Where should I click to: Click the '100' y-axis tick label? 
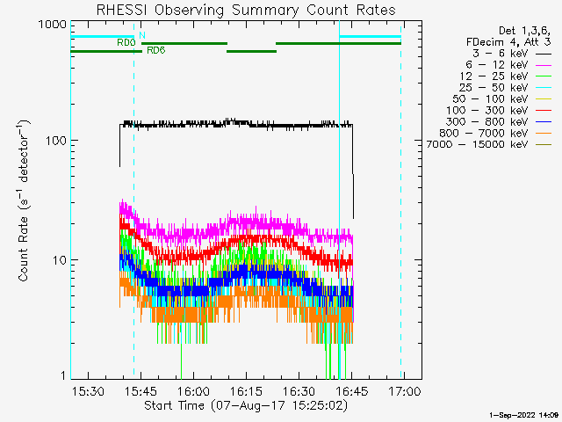[x=56, y=141]
